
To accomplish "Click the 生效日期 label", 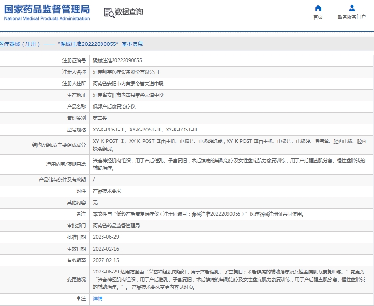I will [x=76, y=249].
